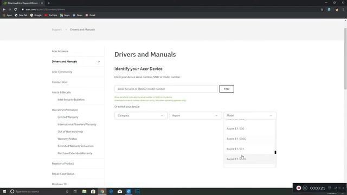347x195 pixels.
Task: Stop the screen recording with the red button
Action: point(299,188)
